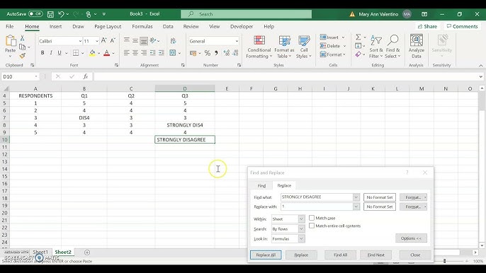Click the Replace All button
Screen dimensions: 486x273
266,255
